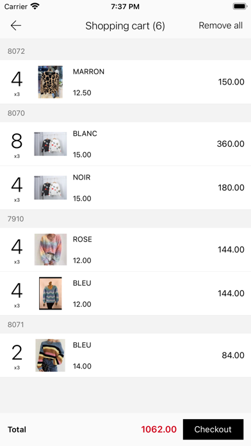Tap the battery icon in status bar
This screenshot has width=251, height=446.
pos(239,6)
